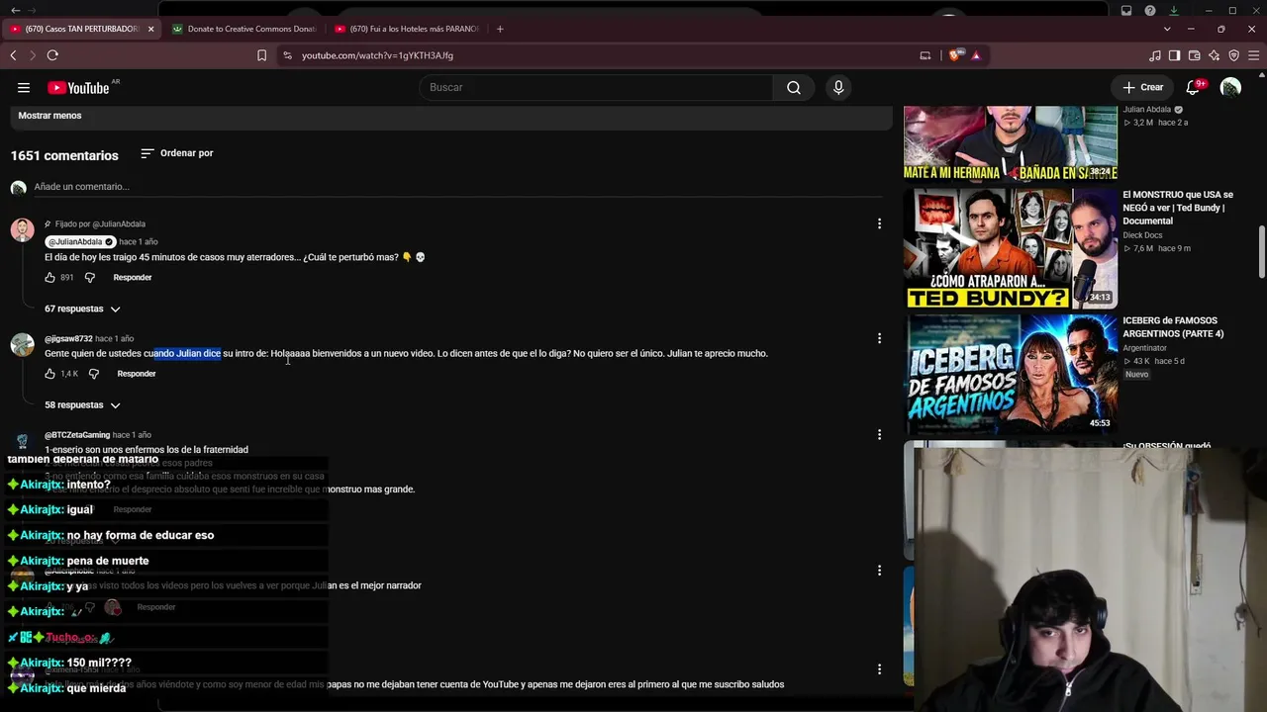Open the inbox tray icon in background window
The width and height of the screenshot is (1267, 712).
1126,11
